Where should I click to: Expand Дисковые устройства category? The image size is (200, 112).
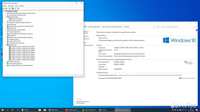(6, 20)
